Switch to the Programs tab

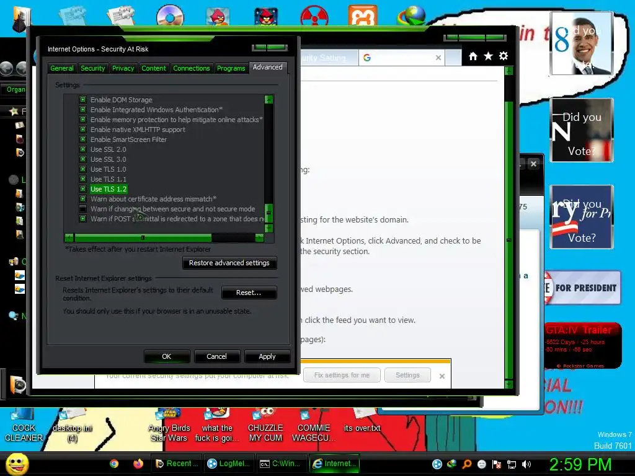click(231, 68)
